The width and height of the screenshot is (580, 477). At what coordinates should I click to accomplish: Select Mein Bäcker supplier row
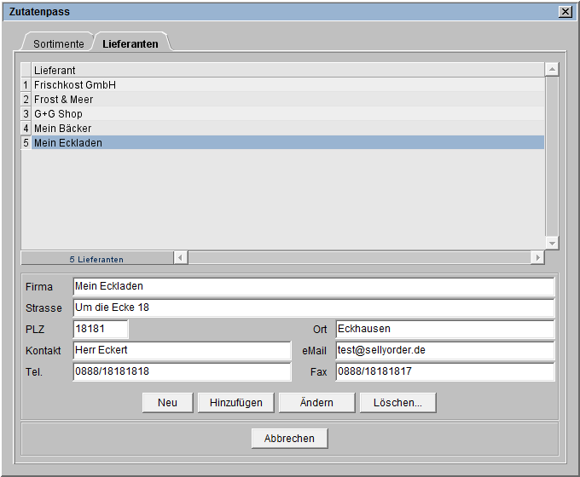click(62, 129)
